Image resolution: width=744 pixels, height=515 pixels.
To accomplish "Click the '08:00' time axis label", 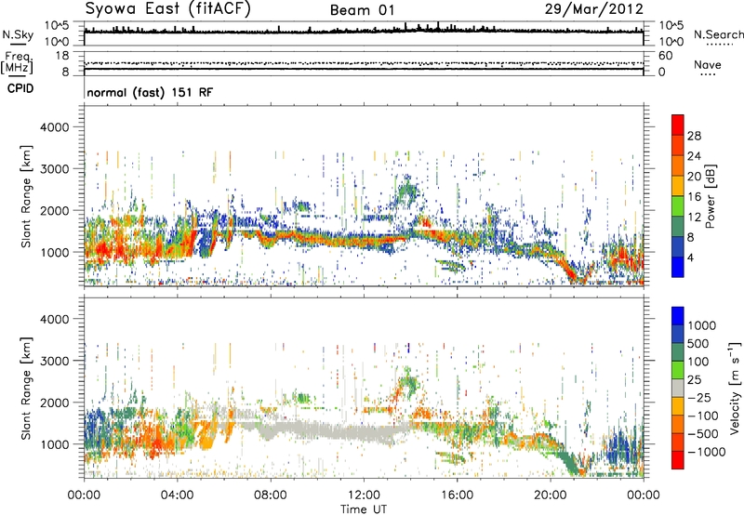I will (x=271, y=495).
